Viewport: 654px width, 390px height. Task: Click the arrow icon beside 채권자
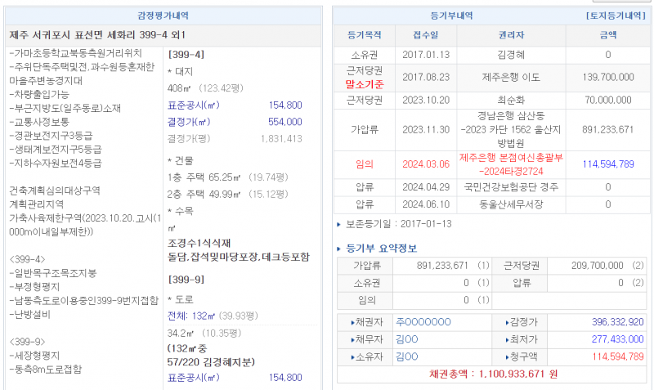click(352, 322)
